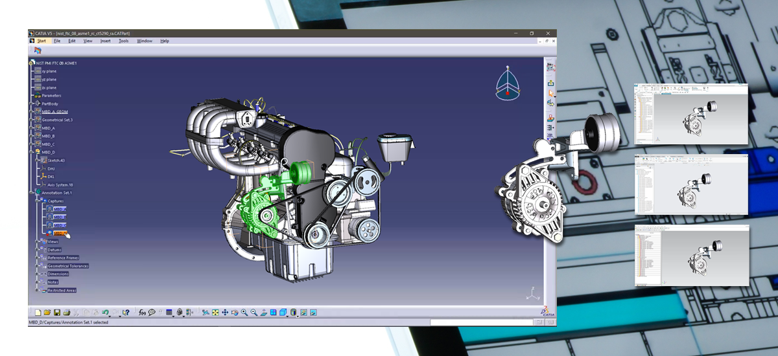The width and height of the screenshot is (778, 356).
Task: Open the Tools menu
Action: [x=124, y=41]
